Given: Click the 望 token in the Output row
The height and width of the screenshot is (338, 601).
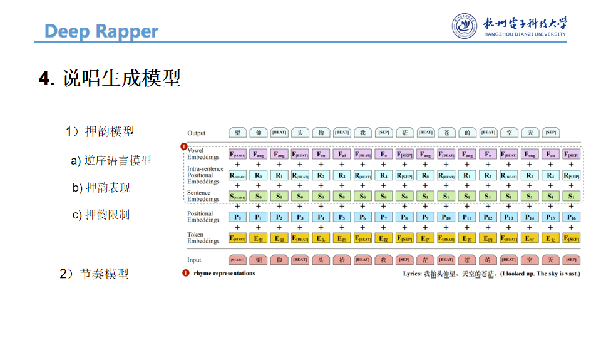Looking at the screenshot, I should click(x=238, y=133).
